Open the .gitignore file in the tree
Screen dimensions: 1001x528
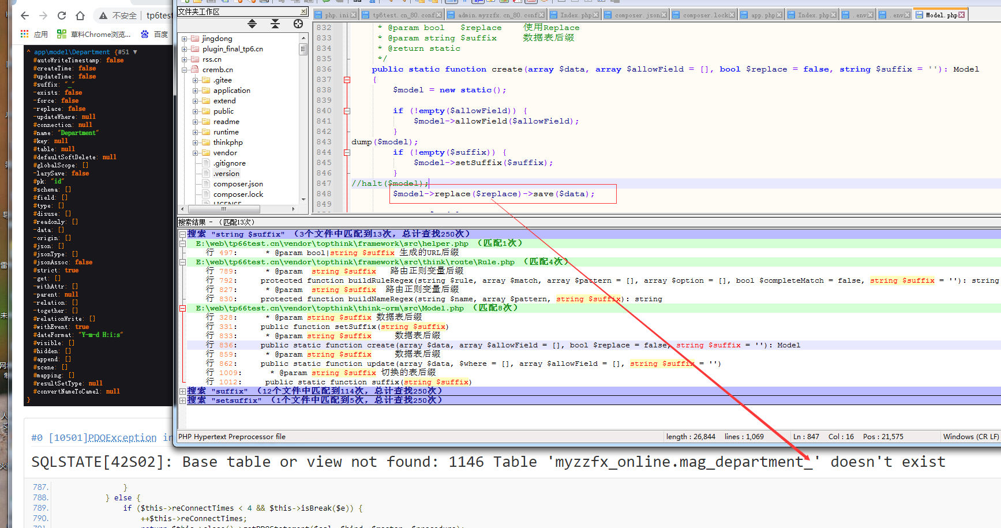pyautogui.click(x=230, y=163)
